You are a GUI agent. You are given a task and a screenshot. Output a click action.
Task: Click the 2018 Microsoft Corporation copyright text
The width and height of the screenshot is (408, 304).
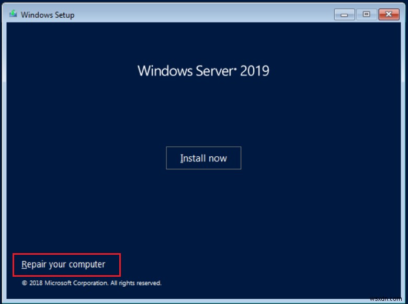click(x=92, y=283)
